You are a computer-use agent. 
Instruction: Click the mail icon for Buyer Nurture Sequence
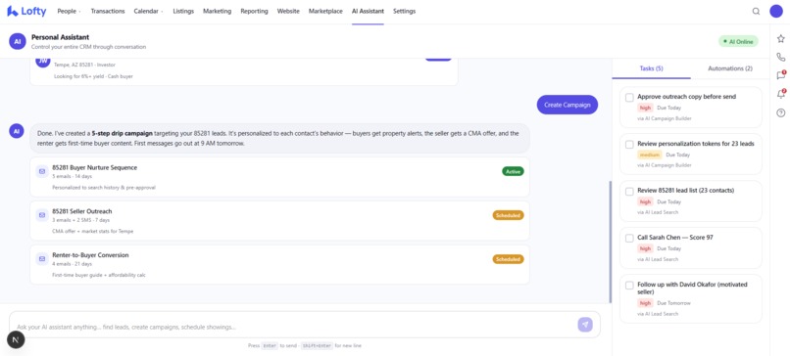(x=42, y=171)
